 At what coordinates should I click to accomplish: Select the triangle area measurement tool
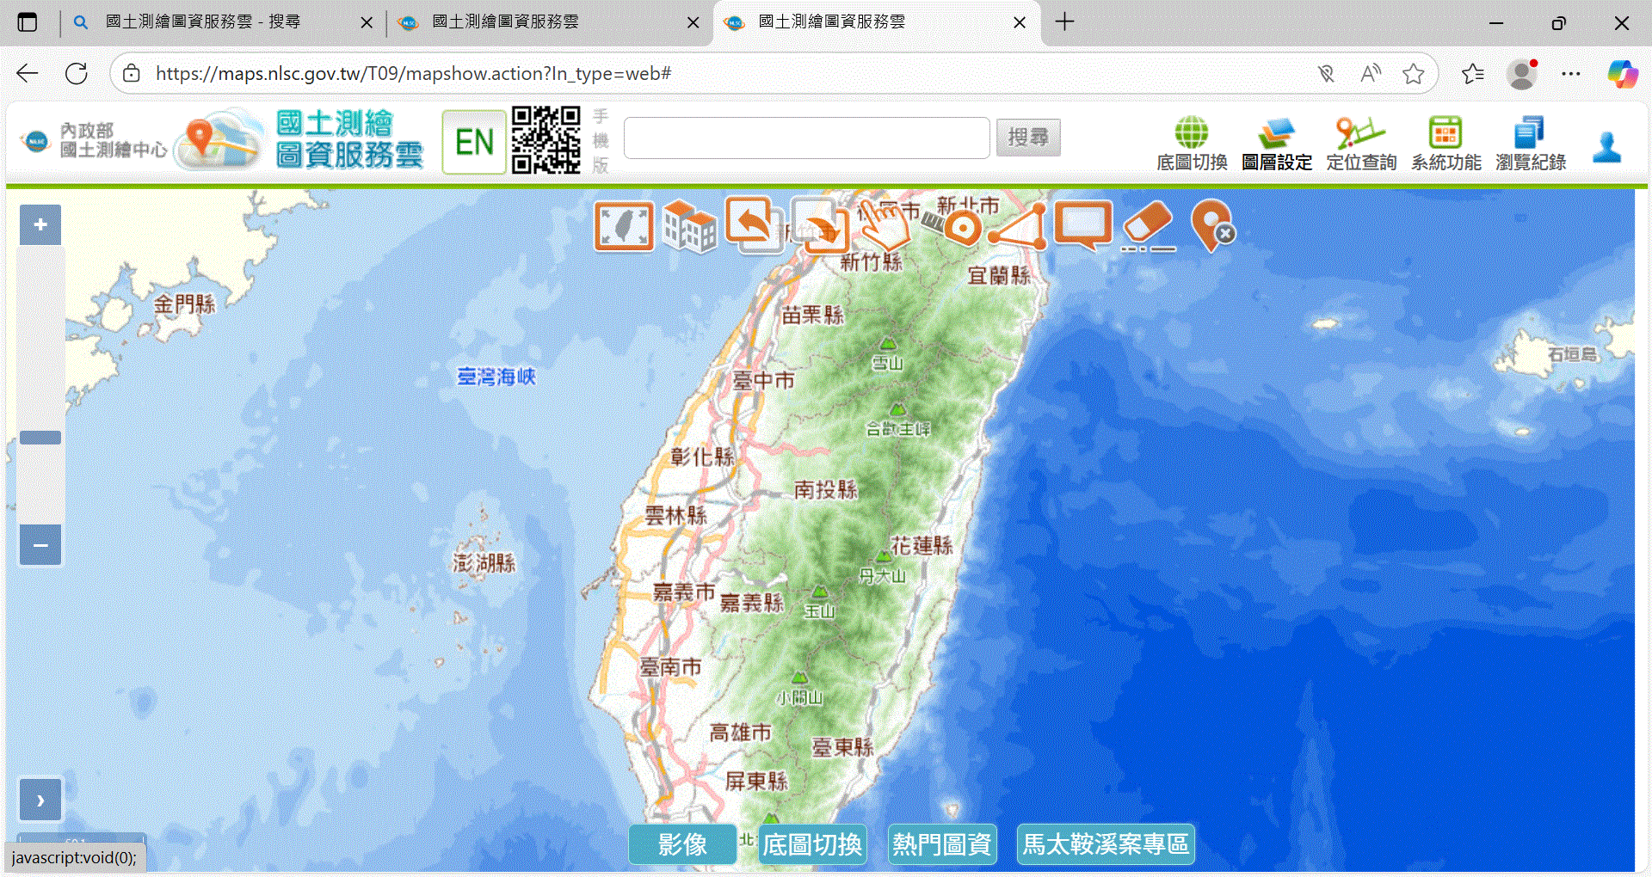pos(1019,226)
